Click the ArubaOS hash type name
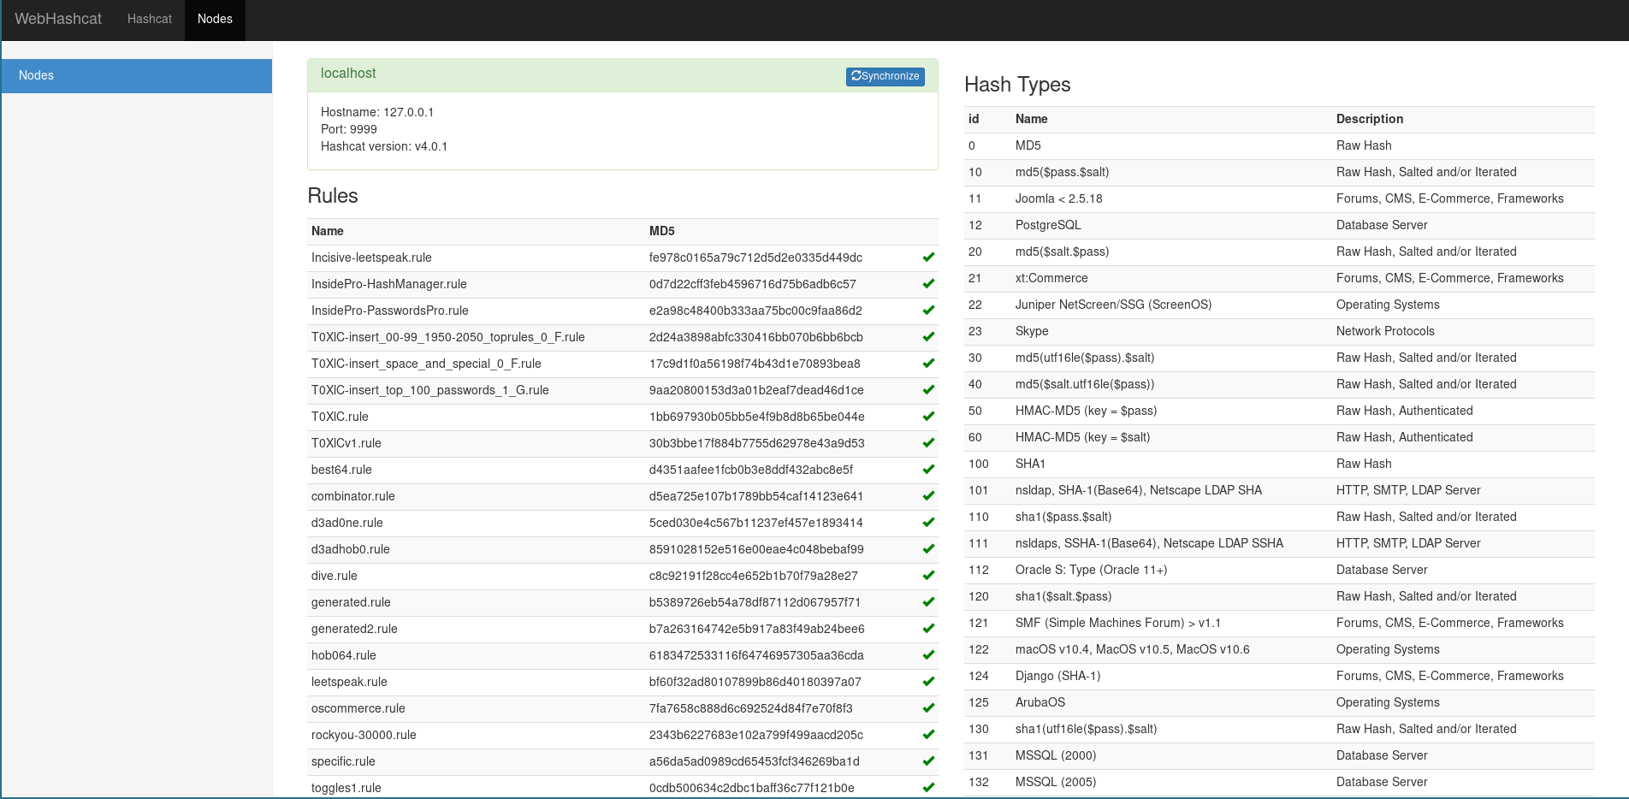The image size is (1629, 799). pos(1040,702)
